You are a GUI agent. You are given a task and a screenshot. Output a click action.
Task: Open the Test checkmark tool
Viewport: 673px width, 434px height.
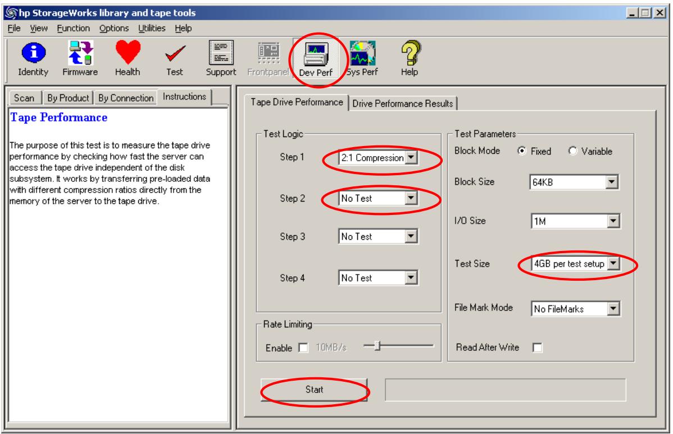tap(175, 60)
